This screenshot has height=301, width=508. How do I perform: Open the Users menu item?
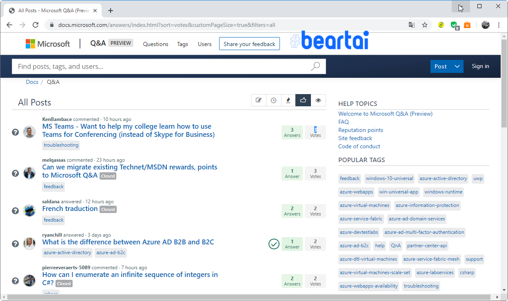click(x=205, y=44)
